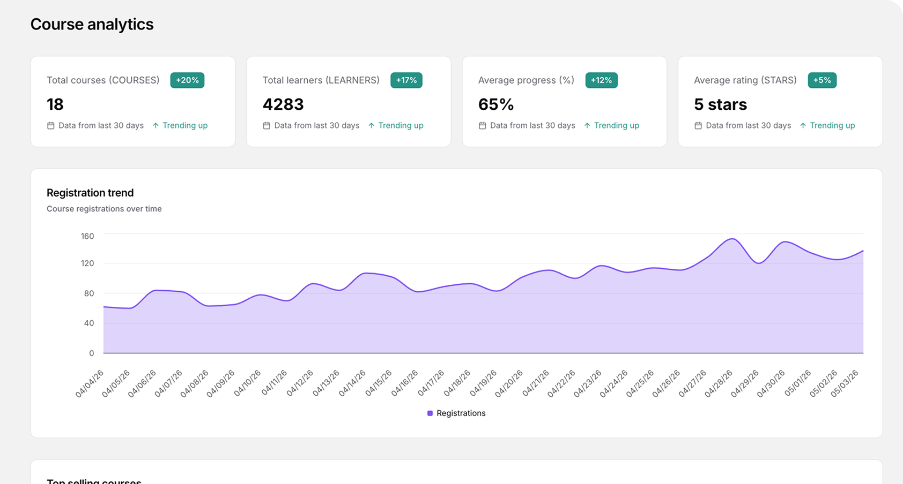This screenshot has width=903, height=484.
Task: Click the 120 y-axis label
Action: 87,263
